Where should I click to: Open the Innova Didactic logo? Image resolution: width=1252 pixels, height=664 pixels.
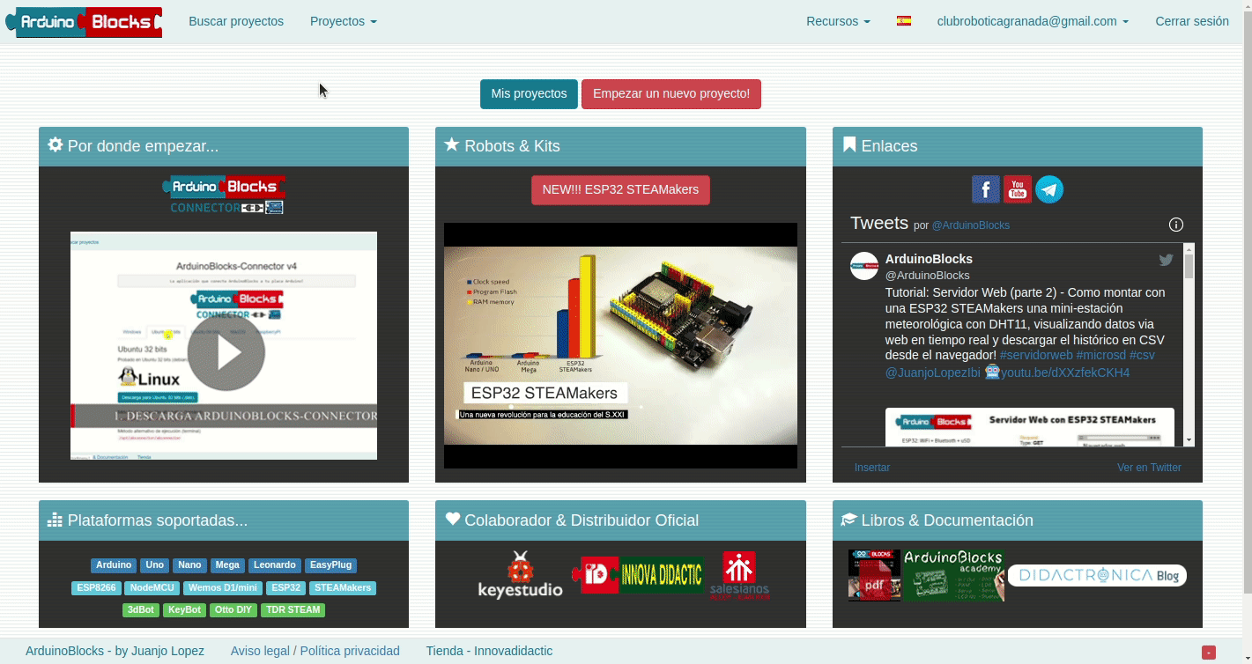coord(638,575)
